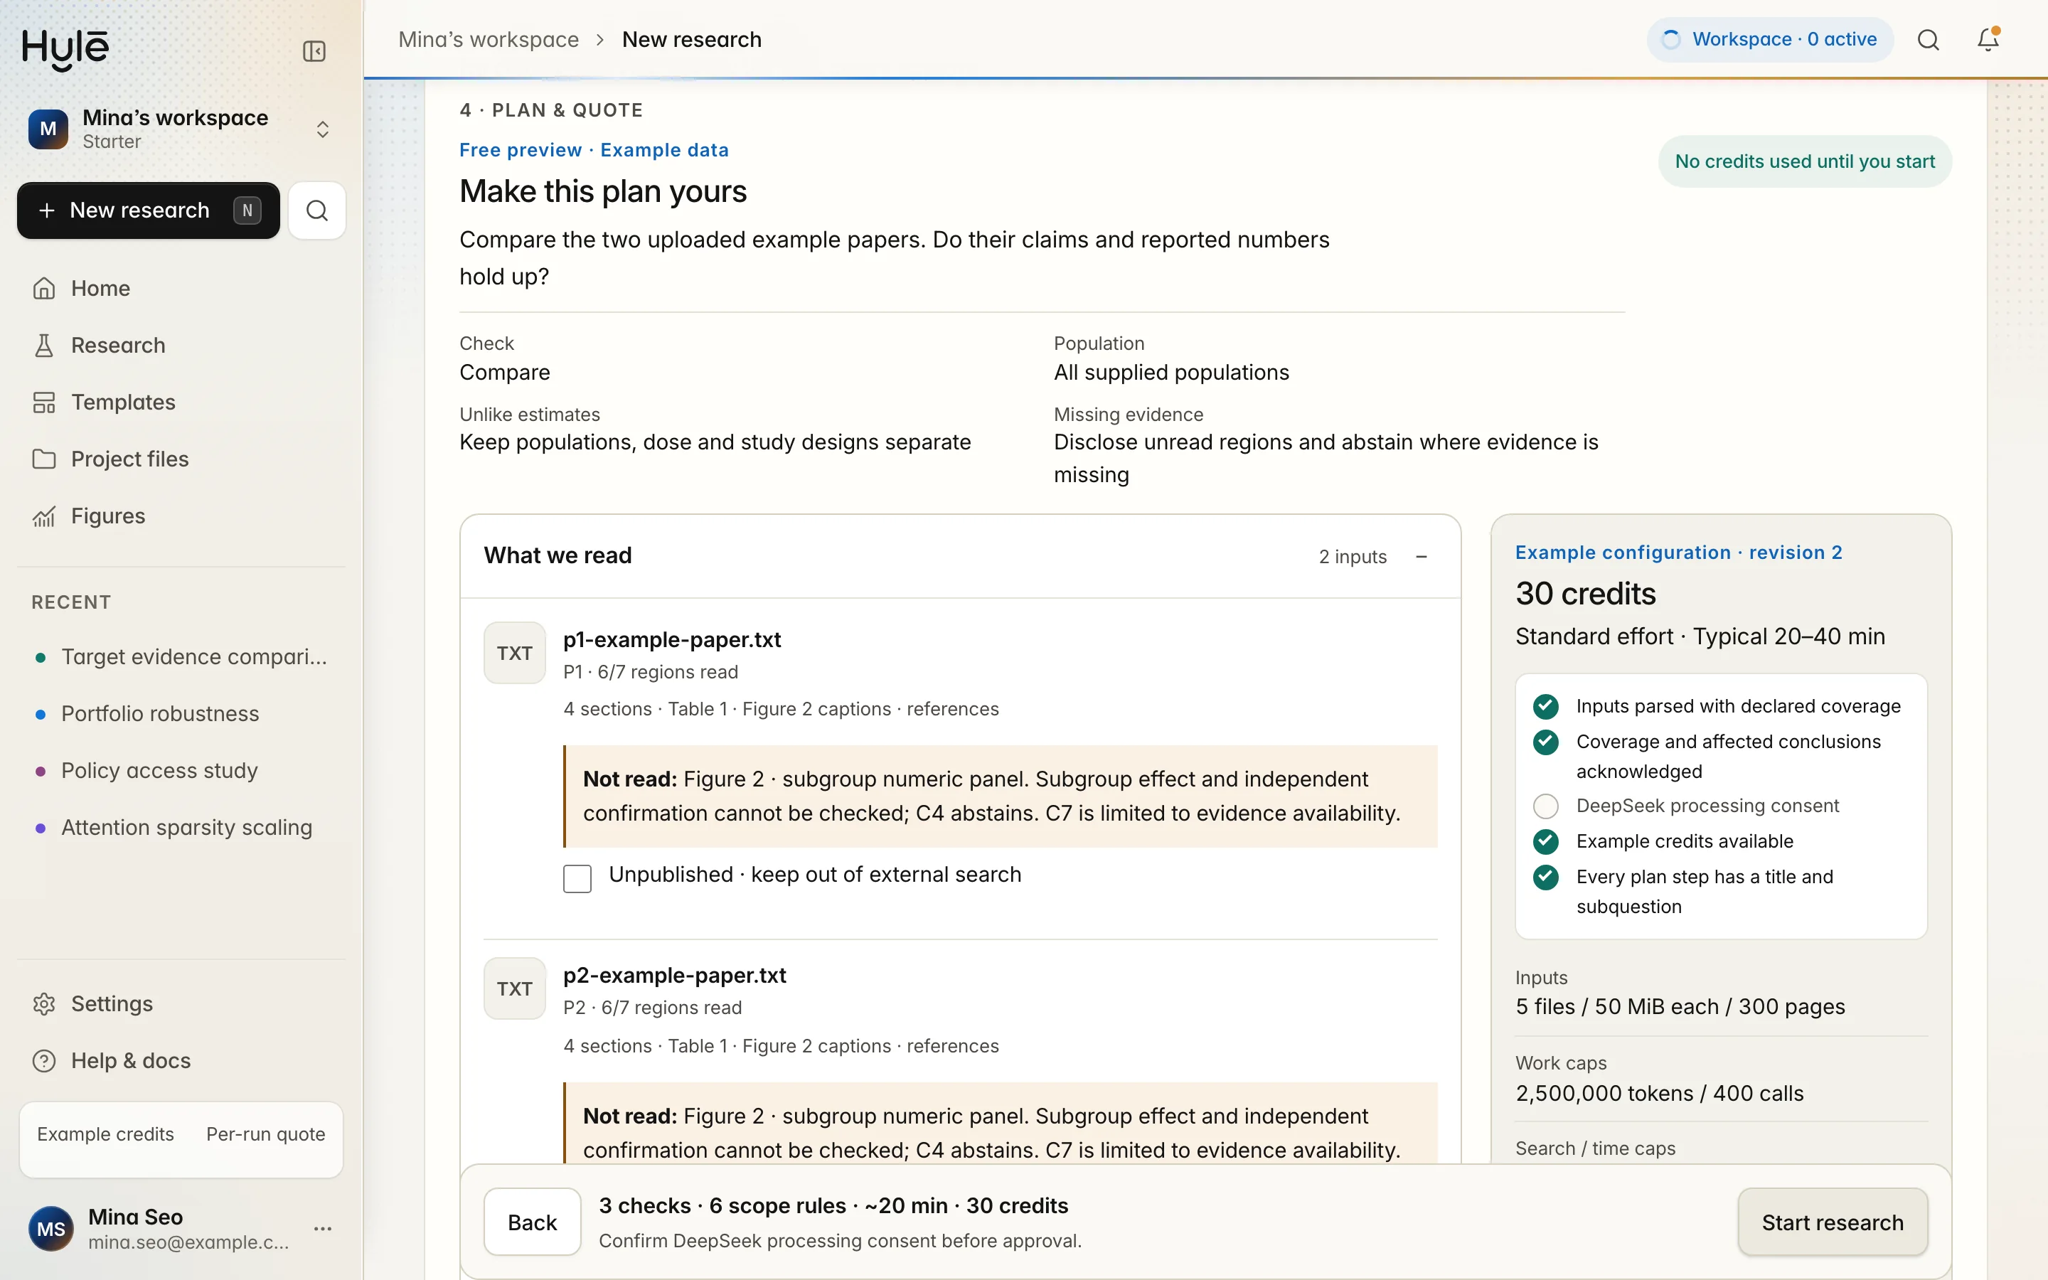Open the search icon in top bar
This screenshot has height=1280, width=2048.
point(1929,40)
